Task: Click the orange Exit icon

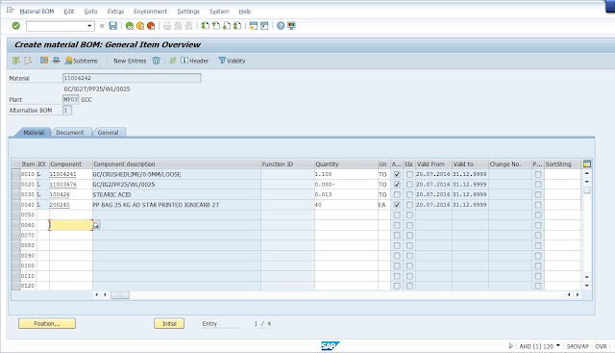Action: pos(140,26)
